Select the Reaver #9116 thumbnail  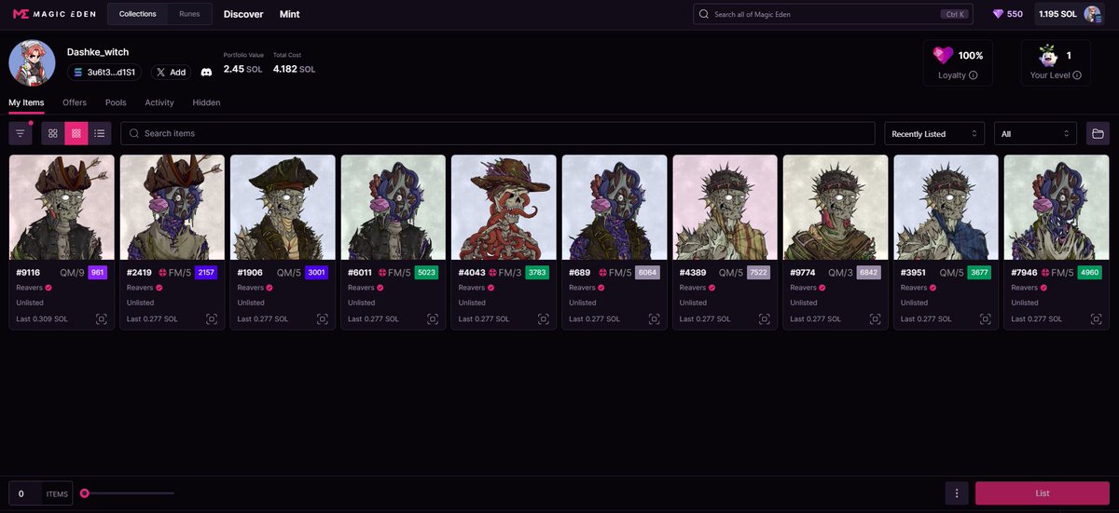[62, 207]
